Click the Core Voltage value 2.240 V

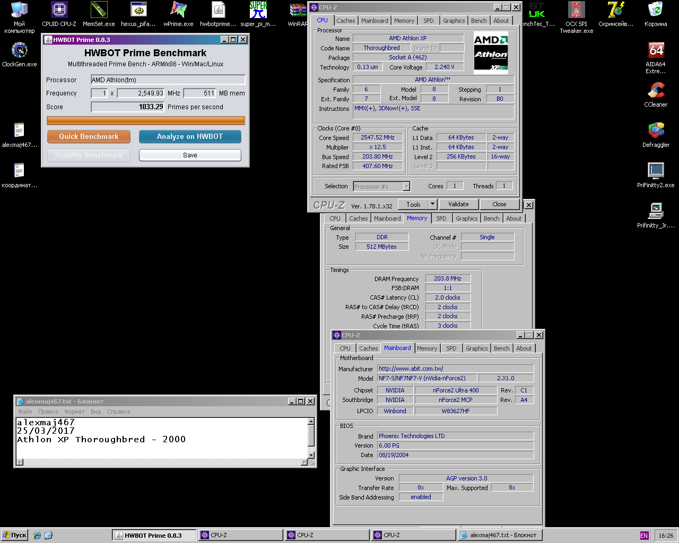[444, 67]
